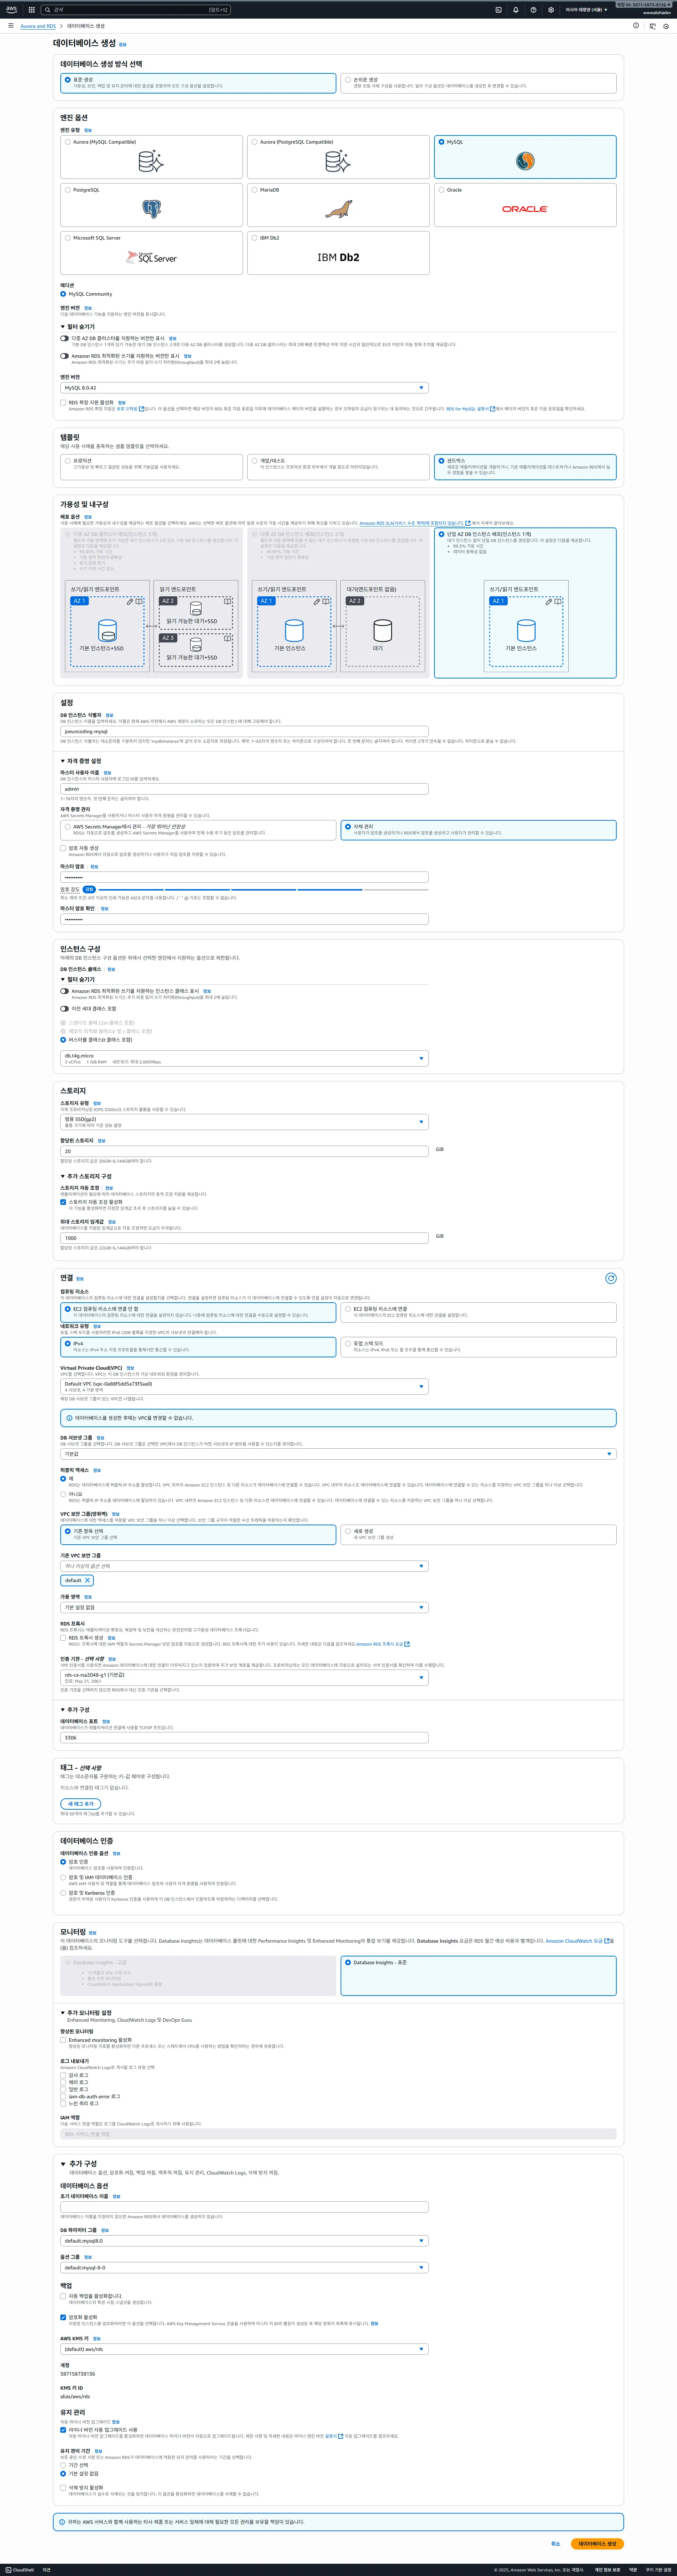This screenshot has height=2576, width=677.
Task: Open the notifications bell icon
Action: click(516, 10)
